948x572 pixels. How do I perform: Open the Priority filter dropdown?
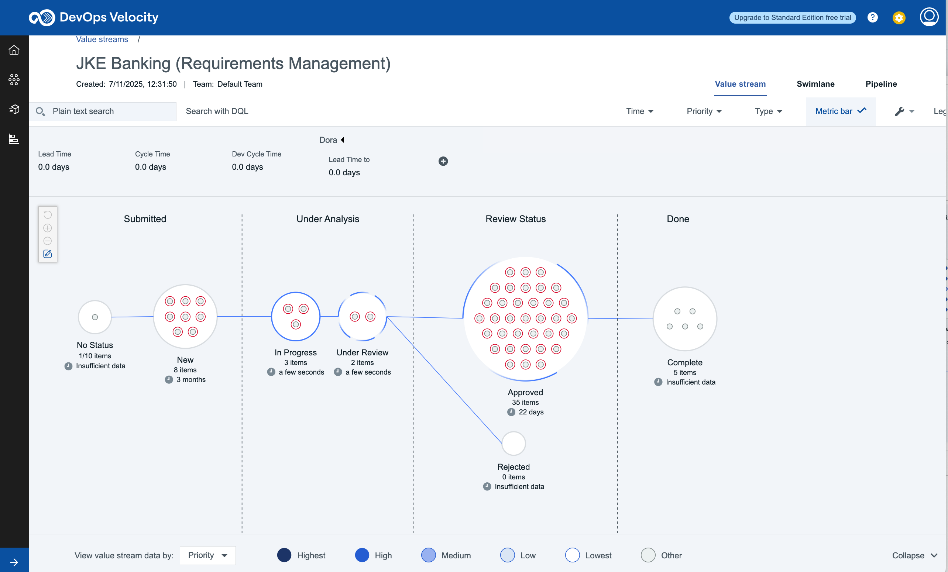tap(704, 111)
